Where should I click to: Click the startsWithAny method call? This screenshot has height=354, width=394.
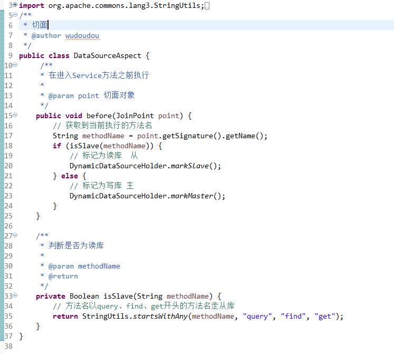tap(160, 316)
